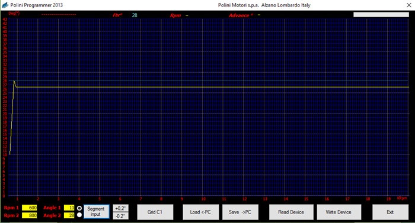The width and height of the screenshot is (415, 223).
Task: Select the lower radio button beside Angle 2
Action: [x=79, y=215]
